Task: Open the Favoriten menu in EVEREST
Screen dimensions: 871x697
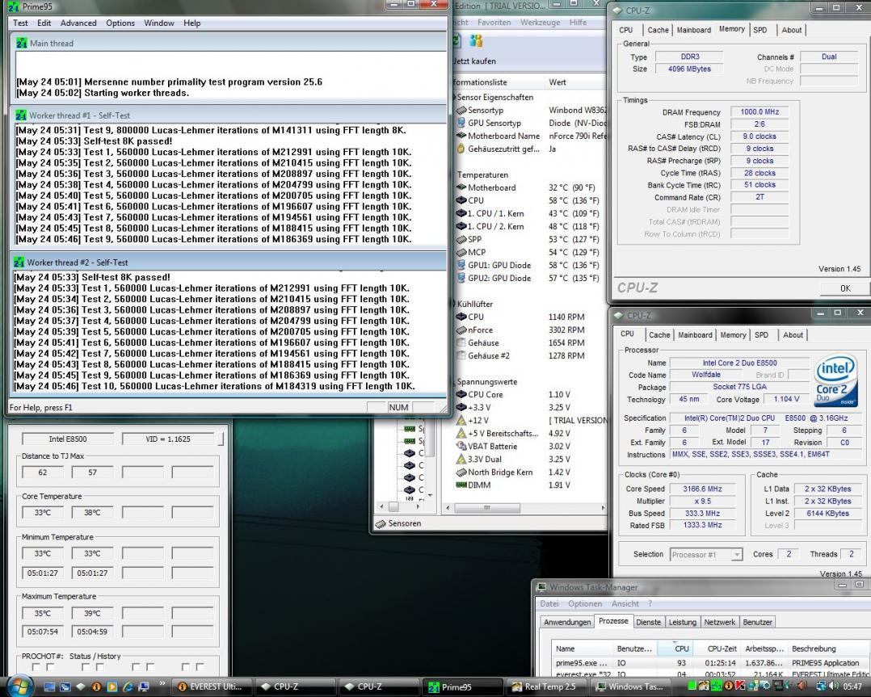Action: (x=494, y=23)
